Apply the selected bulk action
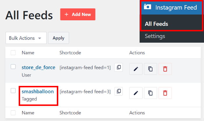The height and width of the screenshot is (121, 204). [x=58, y=38]
